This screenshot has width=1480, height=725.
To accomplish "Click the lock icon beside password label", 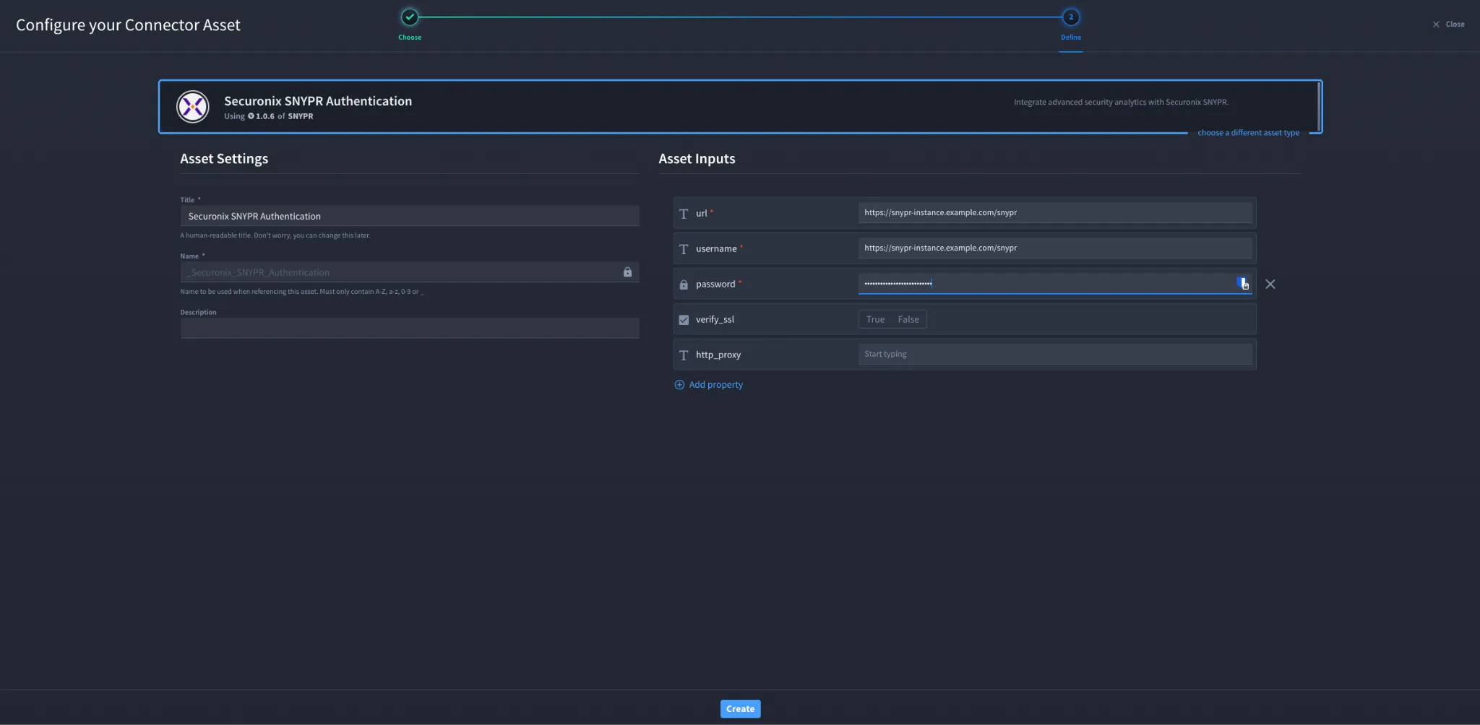I will 684,285.
